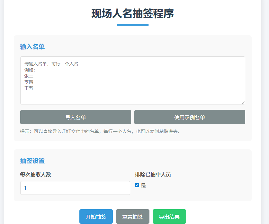269x224 pixels.
Task: Click the text area resize handle
Action: tap(243, 103)
